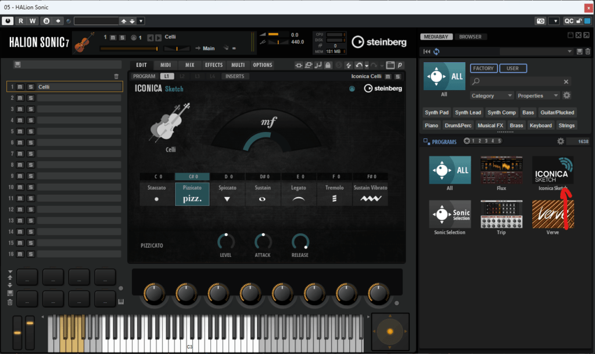The image size is (595, 354).
Task: Select layer L1 button
Action: (167, 76)
